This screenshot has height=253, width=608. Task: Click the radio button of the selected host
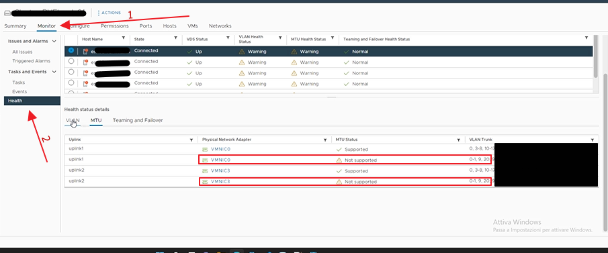[71, 50]
